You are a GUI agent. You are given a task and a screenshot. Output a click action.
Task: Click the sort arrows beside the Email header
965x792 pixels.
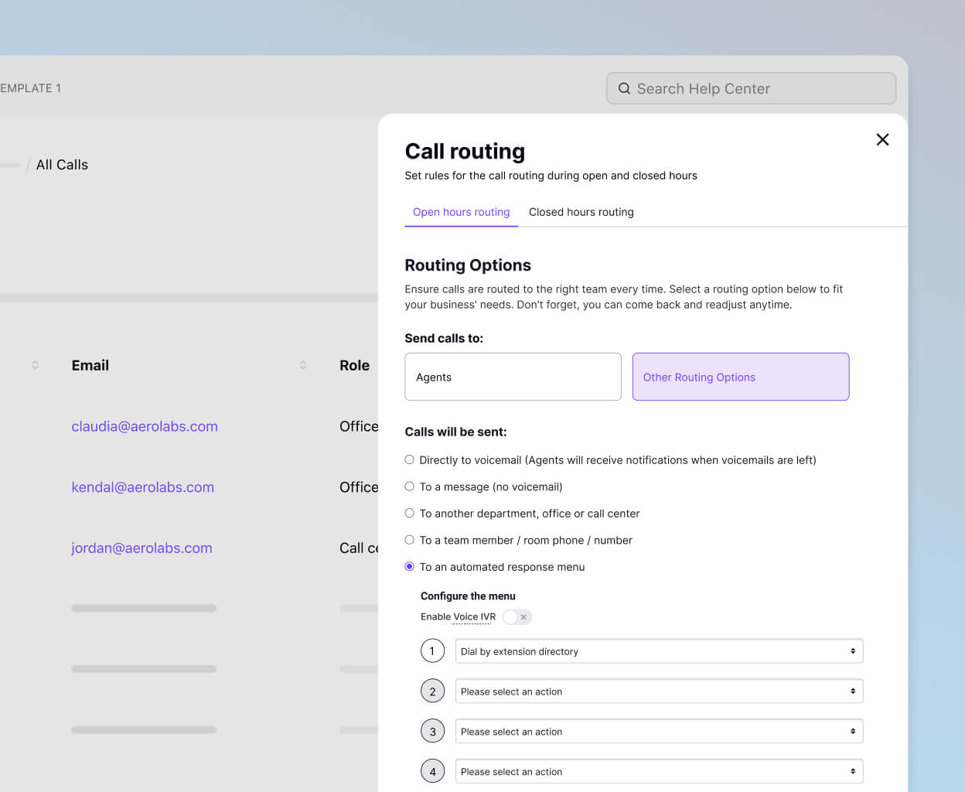pos(302,365)
